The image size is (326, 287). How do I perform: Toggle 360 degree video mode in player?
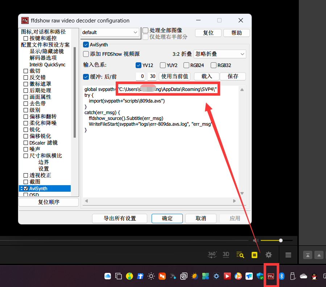[x=212, y=255]
